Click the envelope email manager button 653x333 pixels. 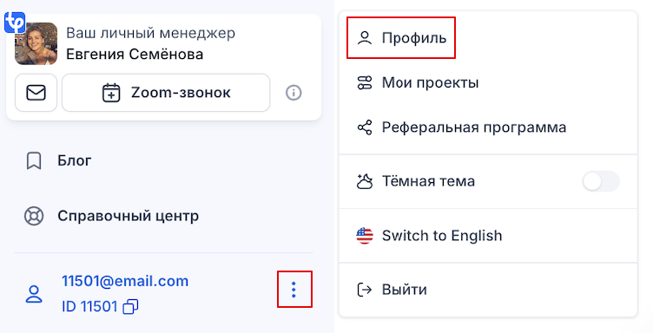pos(36,93)
